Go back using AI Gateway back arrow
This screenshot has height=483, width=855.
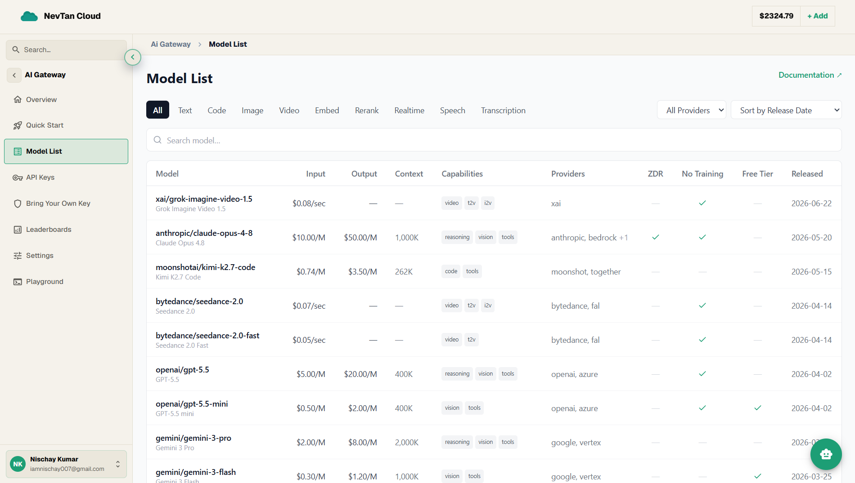(x=14, y=75)
